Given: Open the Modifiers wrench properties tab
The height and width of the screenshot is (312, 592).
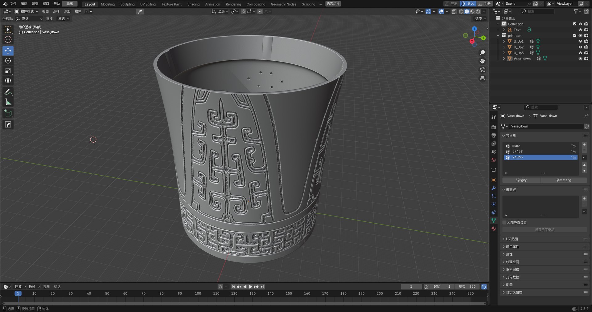Looking at the screenshot, I should point(494,188).
